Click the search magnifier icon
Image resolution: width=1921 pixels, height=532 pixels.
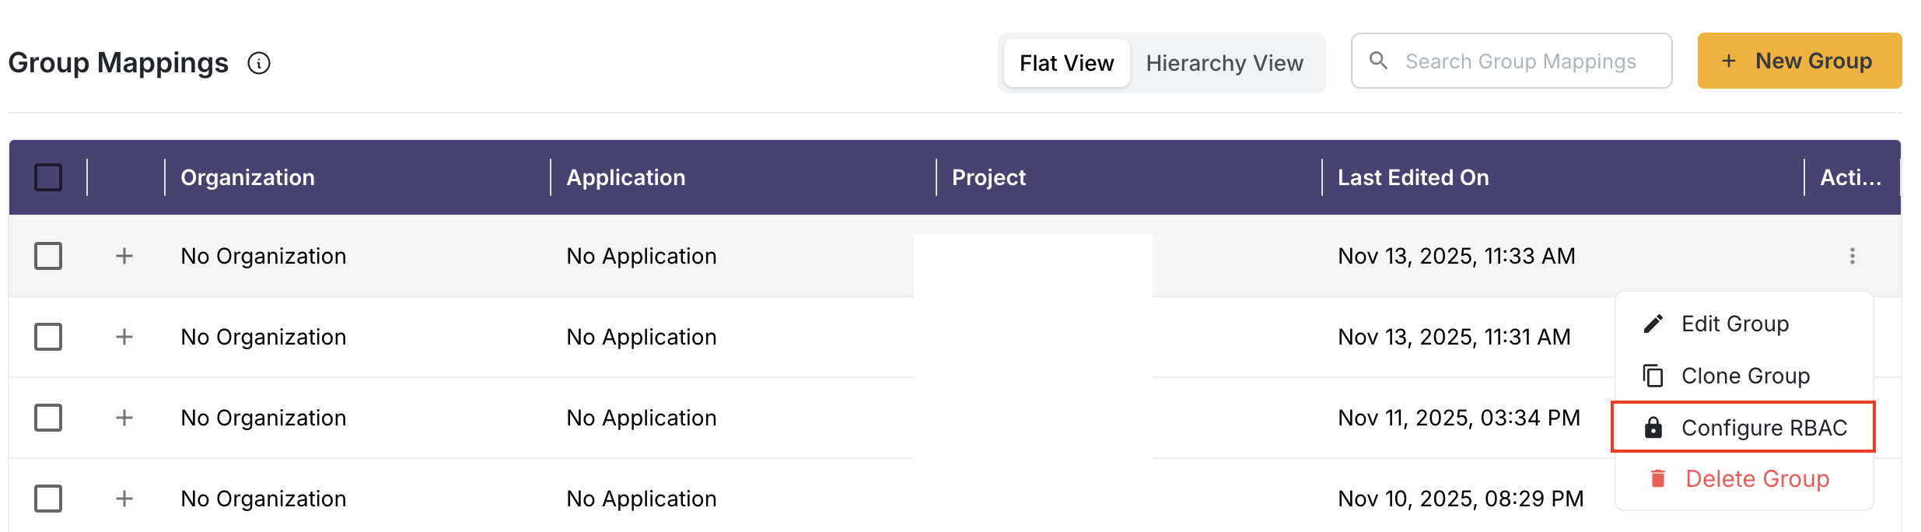[1378, 61]
